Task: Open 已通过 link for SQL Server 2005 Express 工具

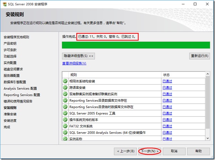Action: pos(167,113)
